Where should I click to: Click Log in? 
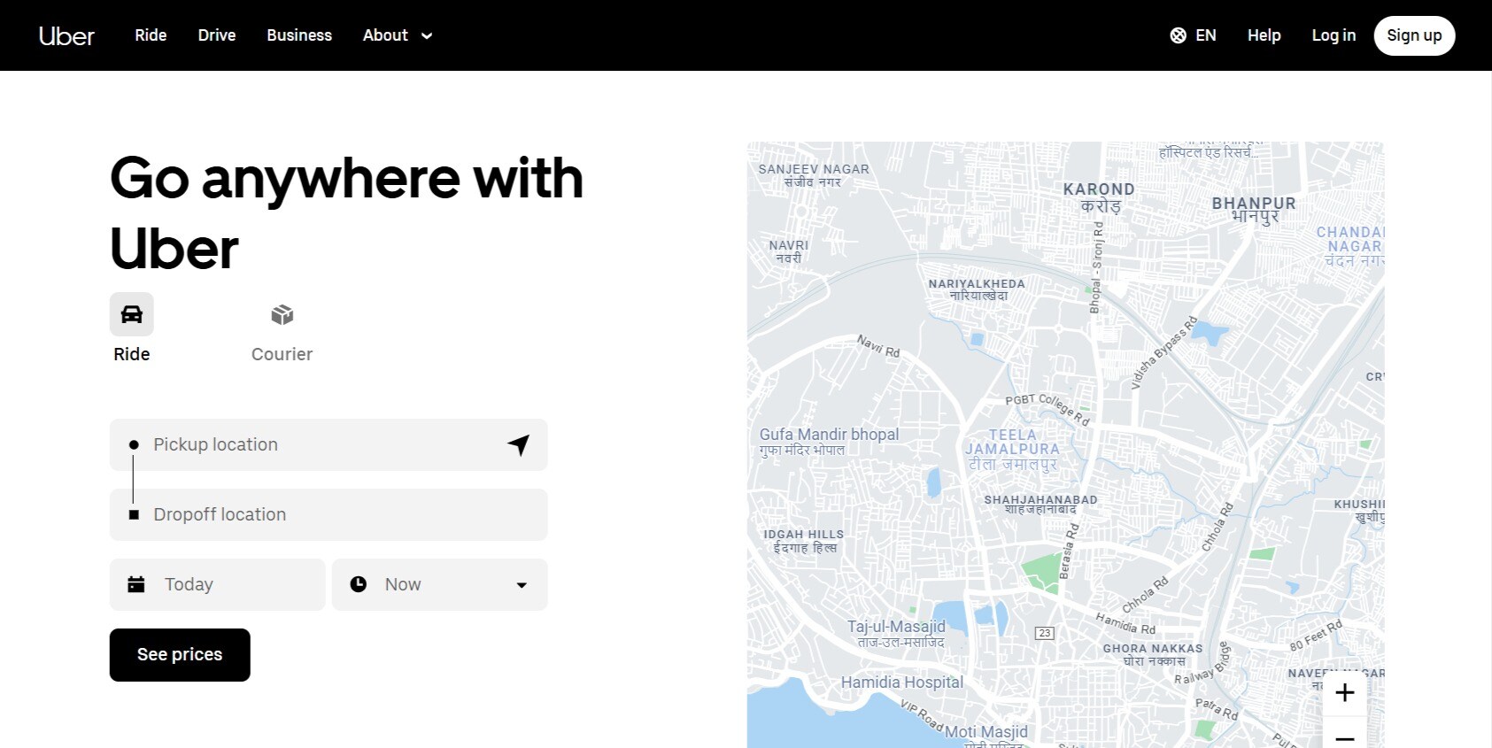point(1334,35)
